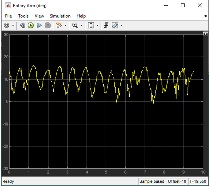This screenshot has height=186, width=210.
Task: Open the Triggers tool icon
Action: coord(106,25)
